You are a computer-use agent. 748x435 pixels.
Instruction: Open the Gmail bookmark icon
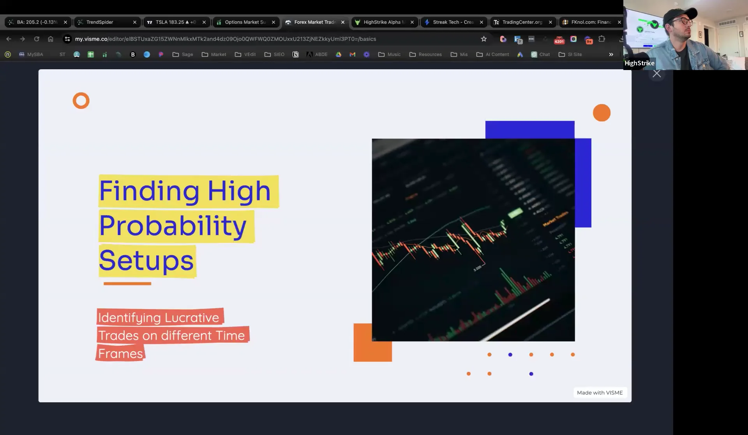pos(353,54)
